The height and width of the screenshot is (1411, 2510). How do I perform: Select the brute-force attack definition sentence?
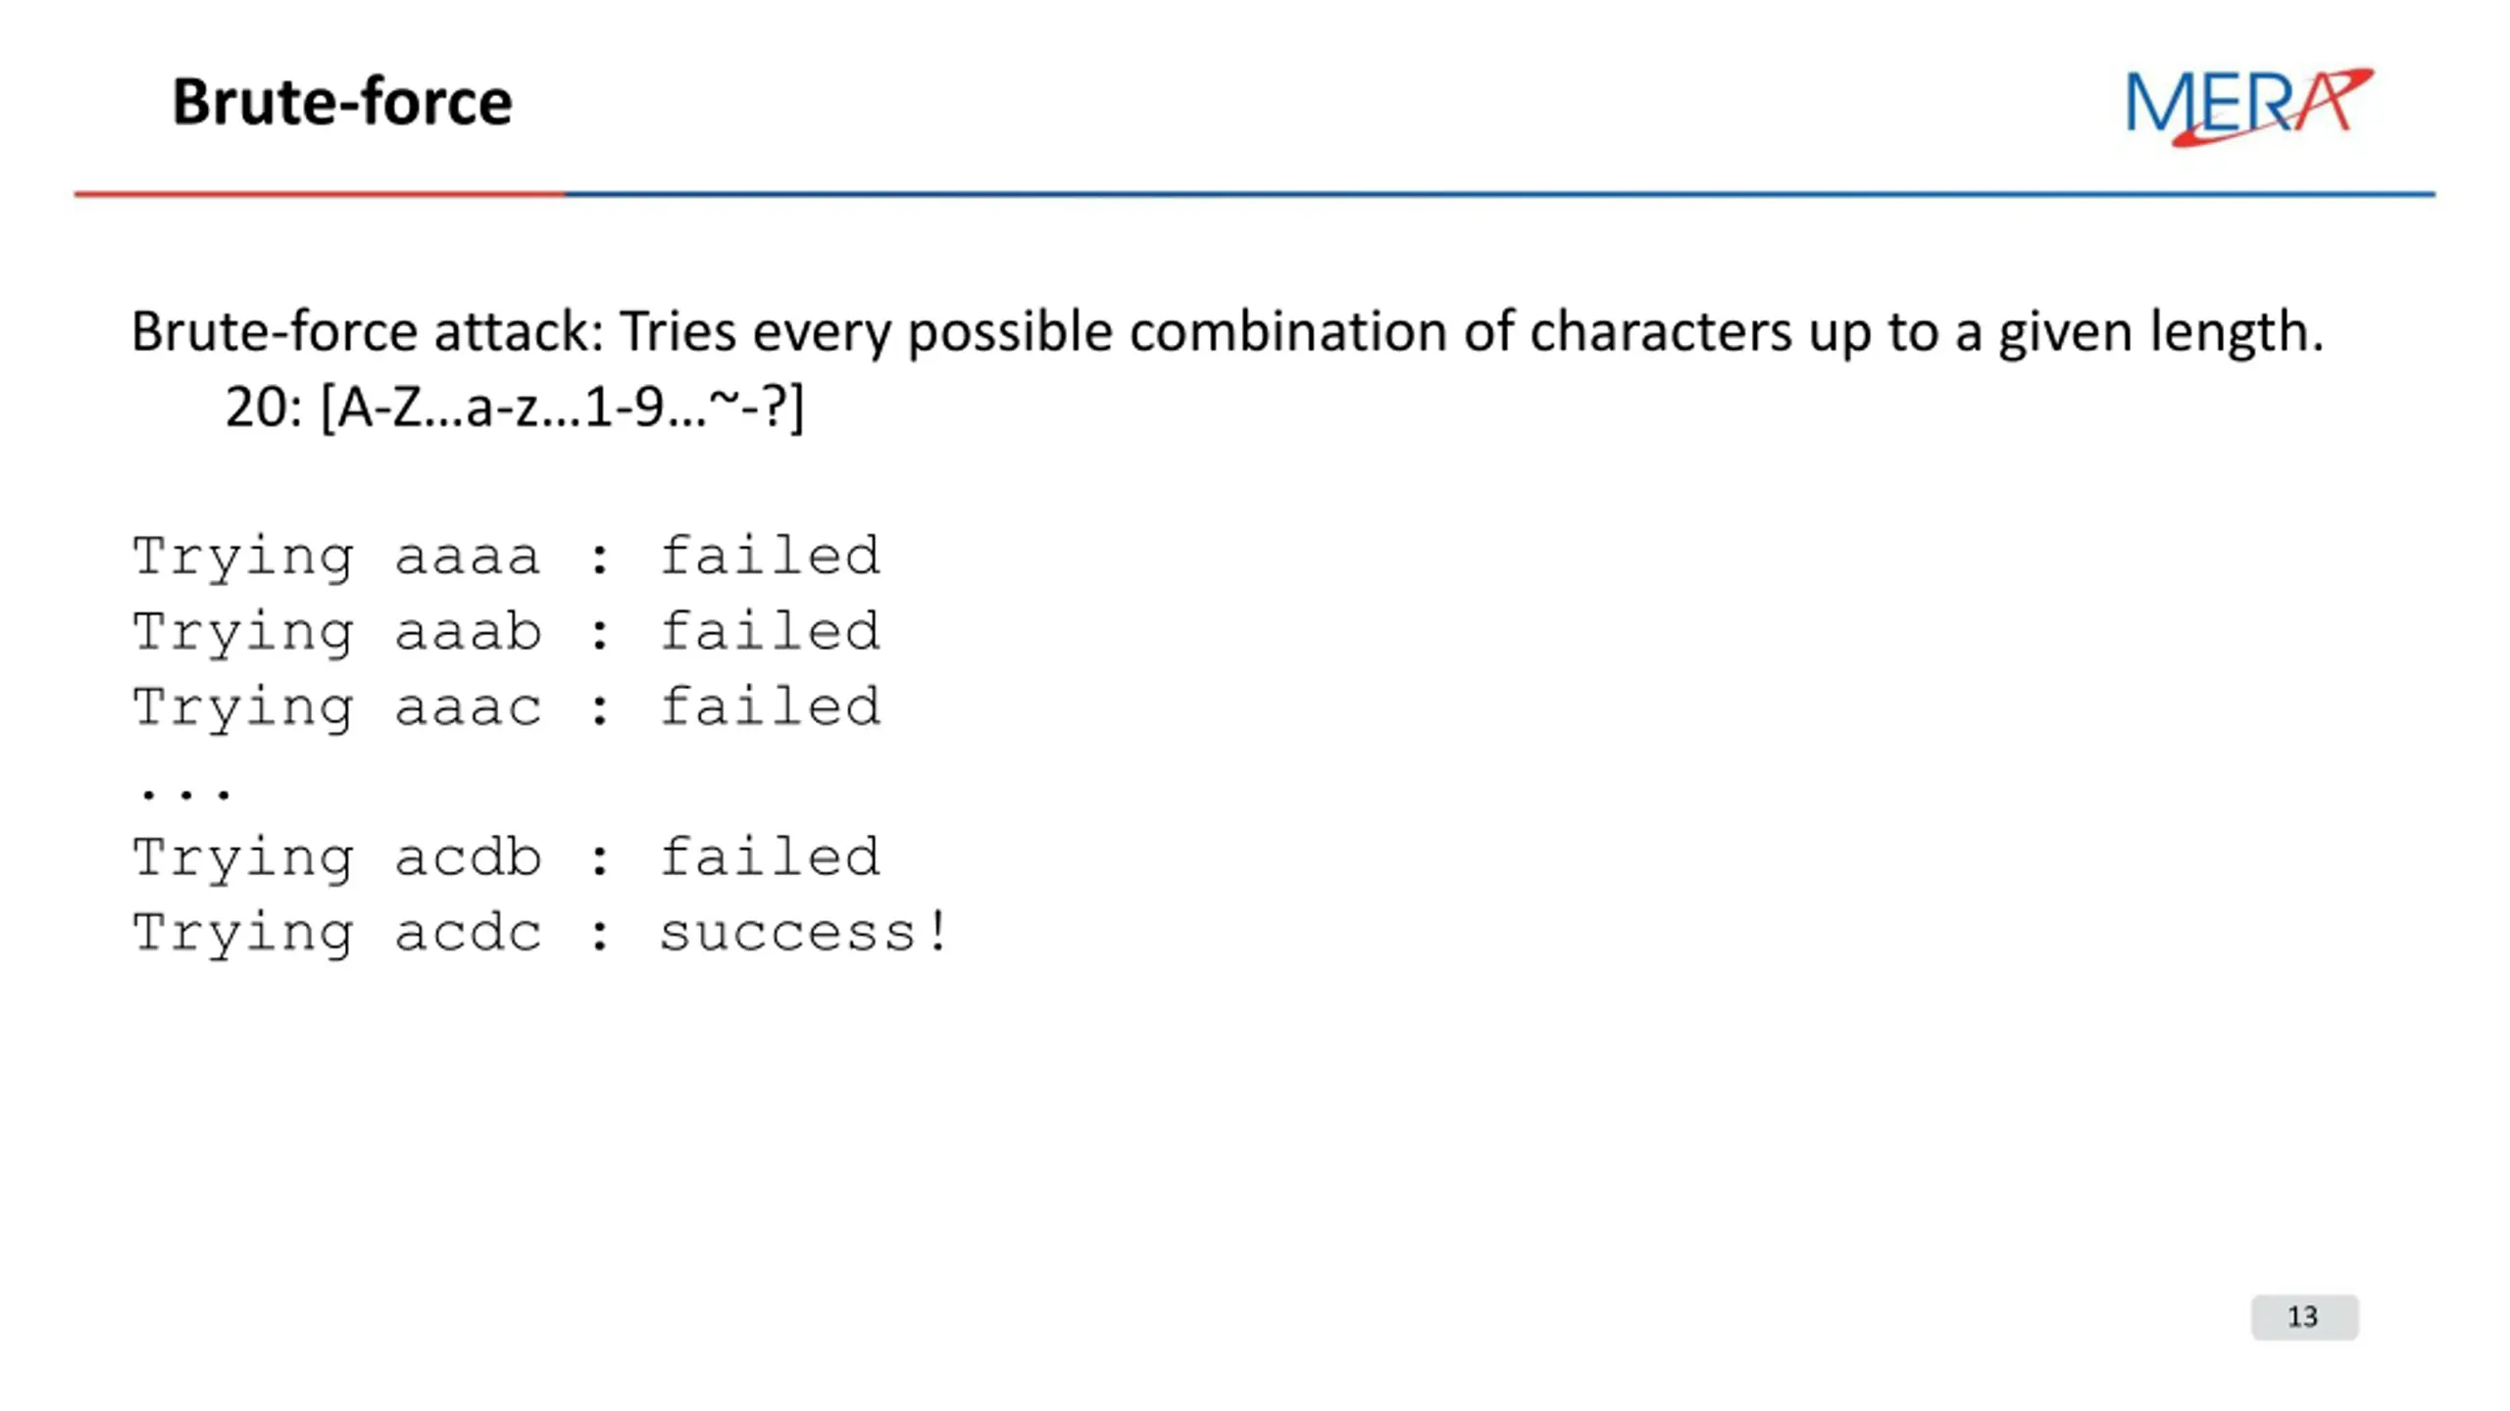pyautogui.click(x=1228, y=332)
